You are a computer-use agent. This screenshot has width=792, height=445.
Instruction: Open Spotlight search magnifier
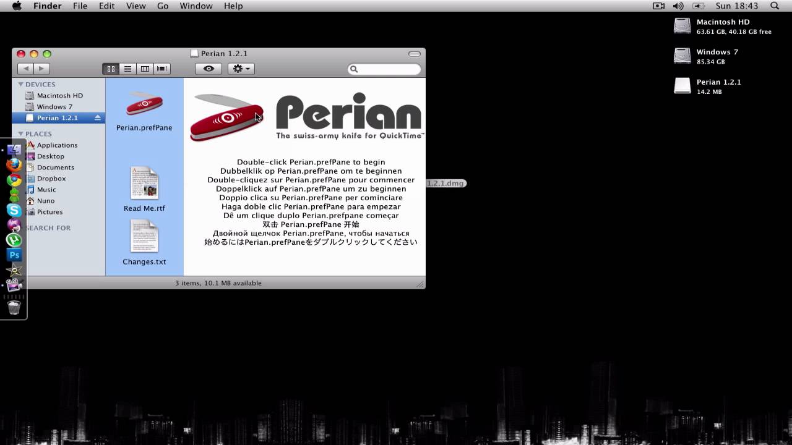coord(775,6)
